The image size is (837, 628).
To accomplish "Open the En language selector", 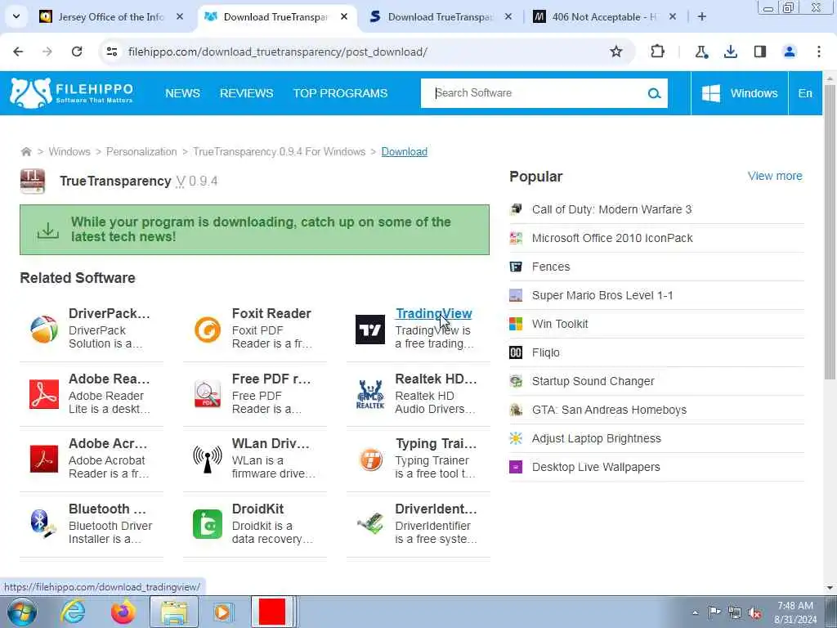I will click(x=805, y=93).
